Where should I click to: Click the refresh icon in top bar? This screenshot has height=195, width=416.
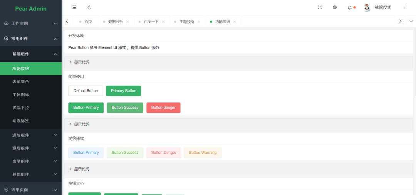[89, 7]
